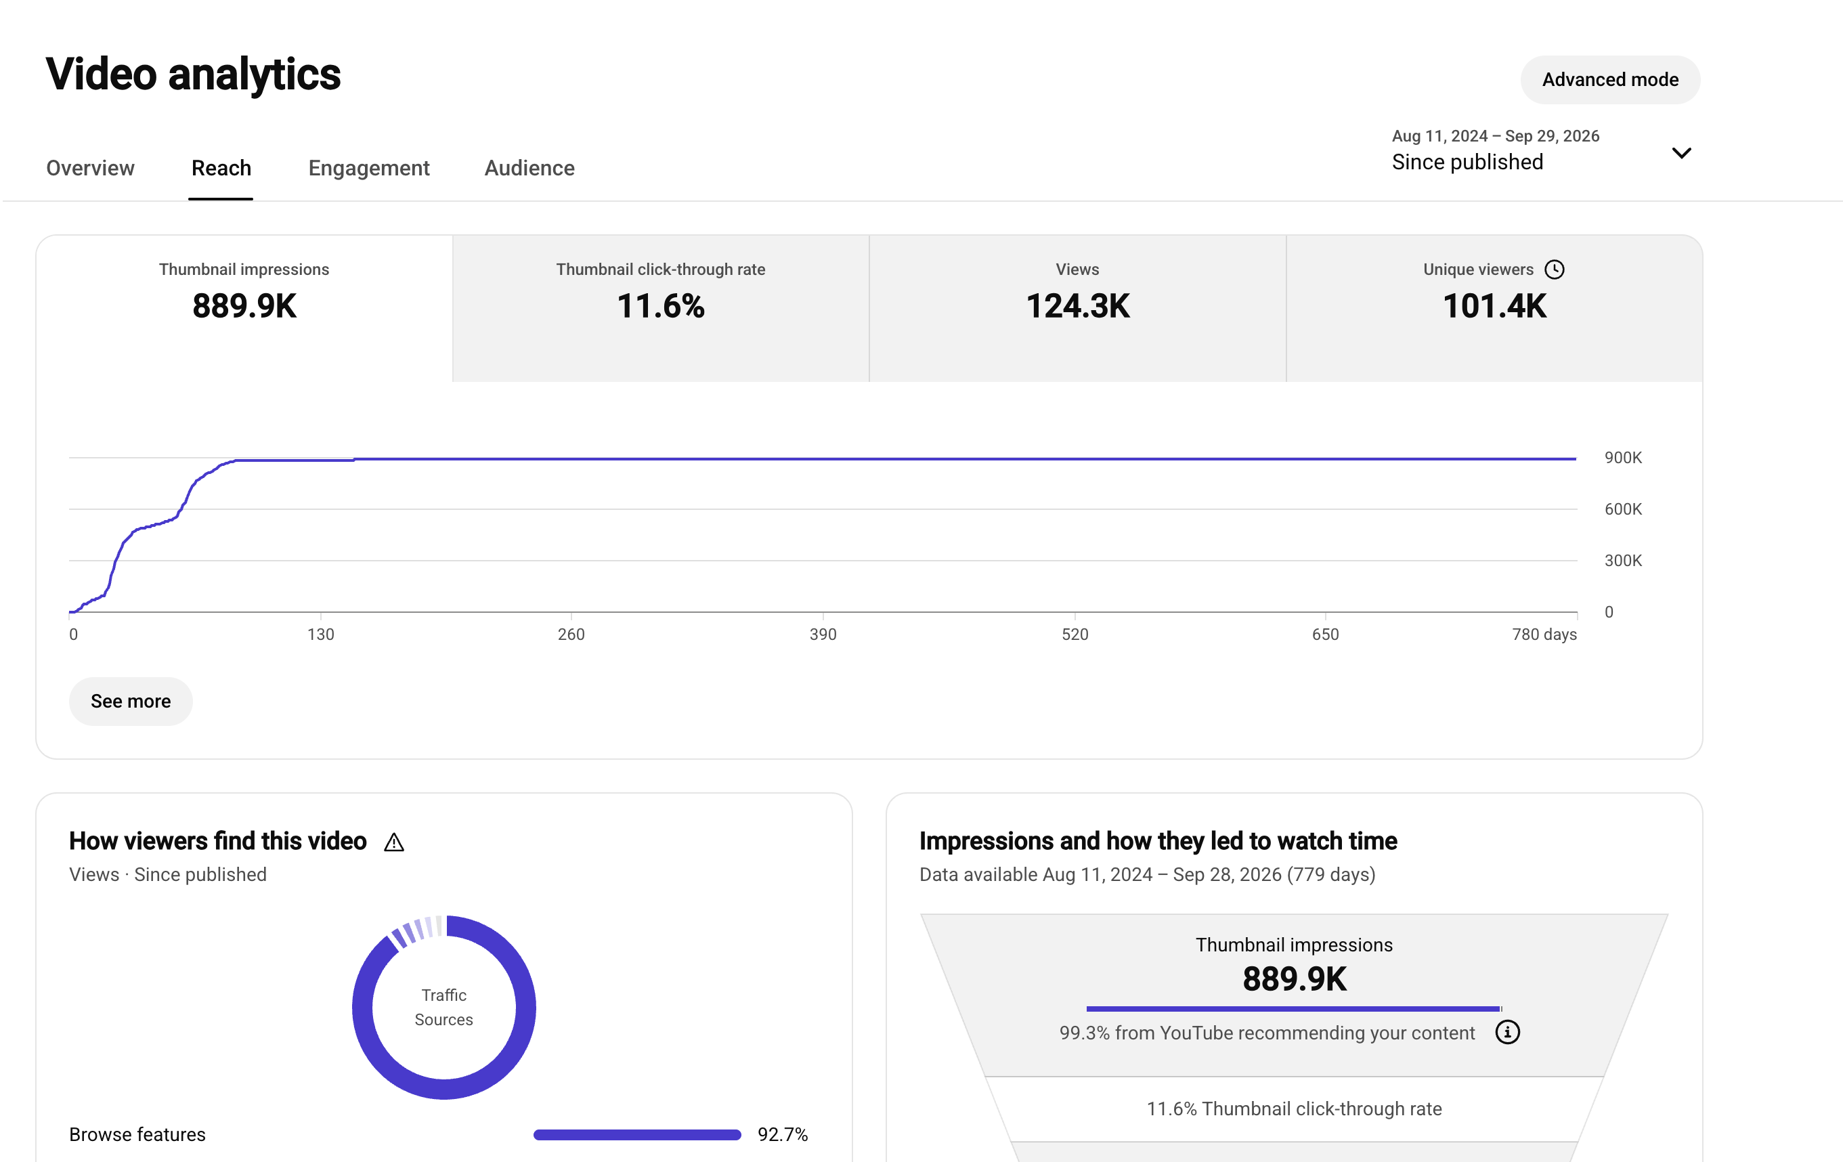Click the Views · Since published subtitle
The width and height of the screenshot is (1843, 1162).
coord(168,874)
